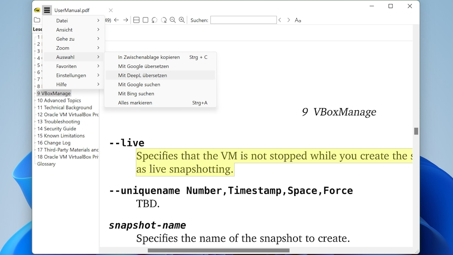Click the --live option heading
Screen dimensions: 453x255
126,143
